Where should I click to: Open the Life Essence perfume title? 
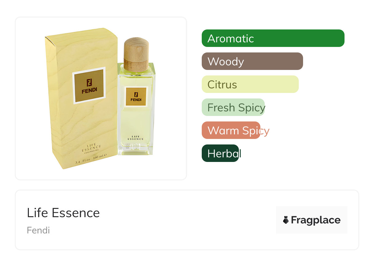pyautogui.click(x=63, y=213)
